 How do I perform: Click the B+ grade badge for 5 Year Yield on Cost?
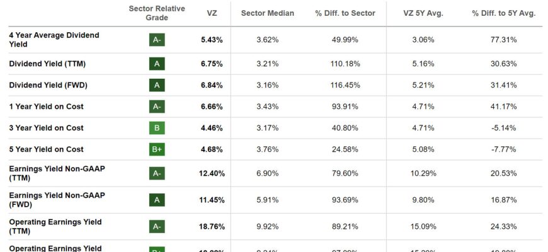[x=157, y=149]
